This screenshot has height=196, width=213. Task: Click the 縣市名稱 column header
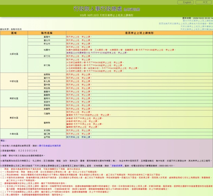pos(47,33)
